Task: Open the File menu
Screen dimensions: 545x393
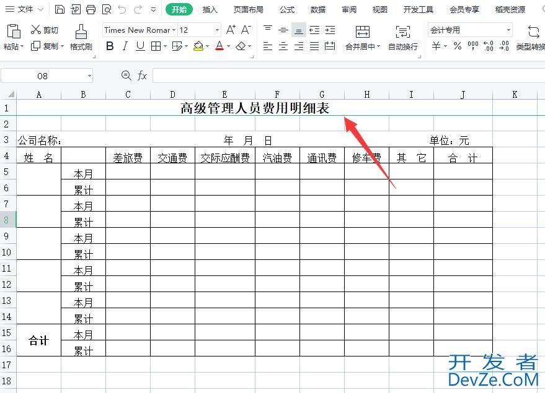Action: [x=24, y=9]
